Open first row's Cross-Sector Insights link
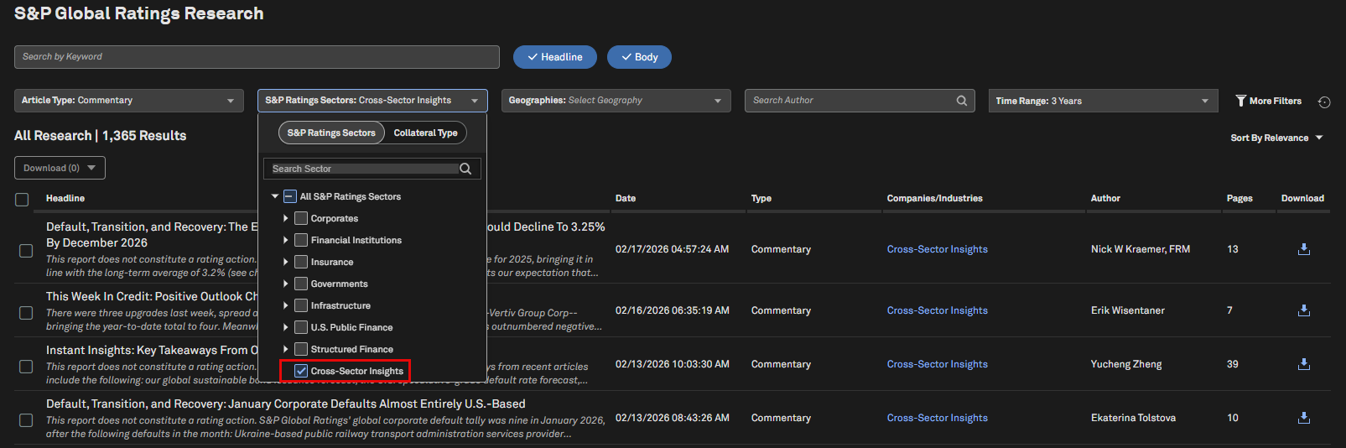 point(937,249)
